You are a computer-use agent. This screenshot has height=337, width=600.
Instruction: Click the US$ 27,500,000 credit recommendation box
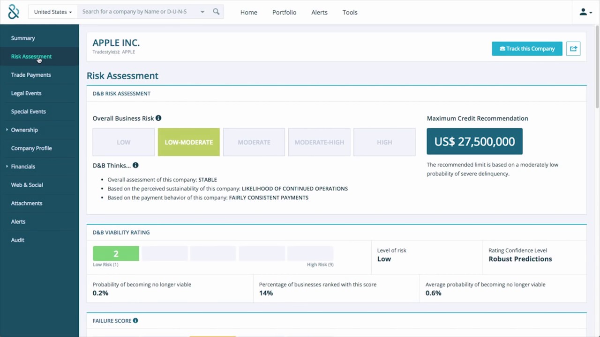[x=474, y=141]
